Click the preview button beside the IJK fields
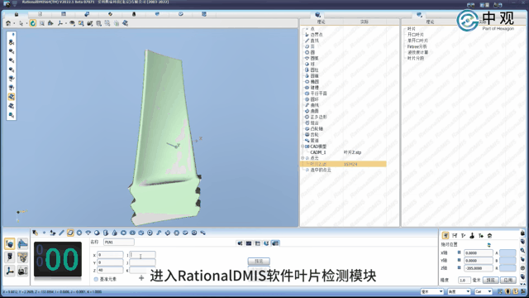This screenshot has width=529, height=298. [259, 262]
